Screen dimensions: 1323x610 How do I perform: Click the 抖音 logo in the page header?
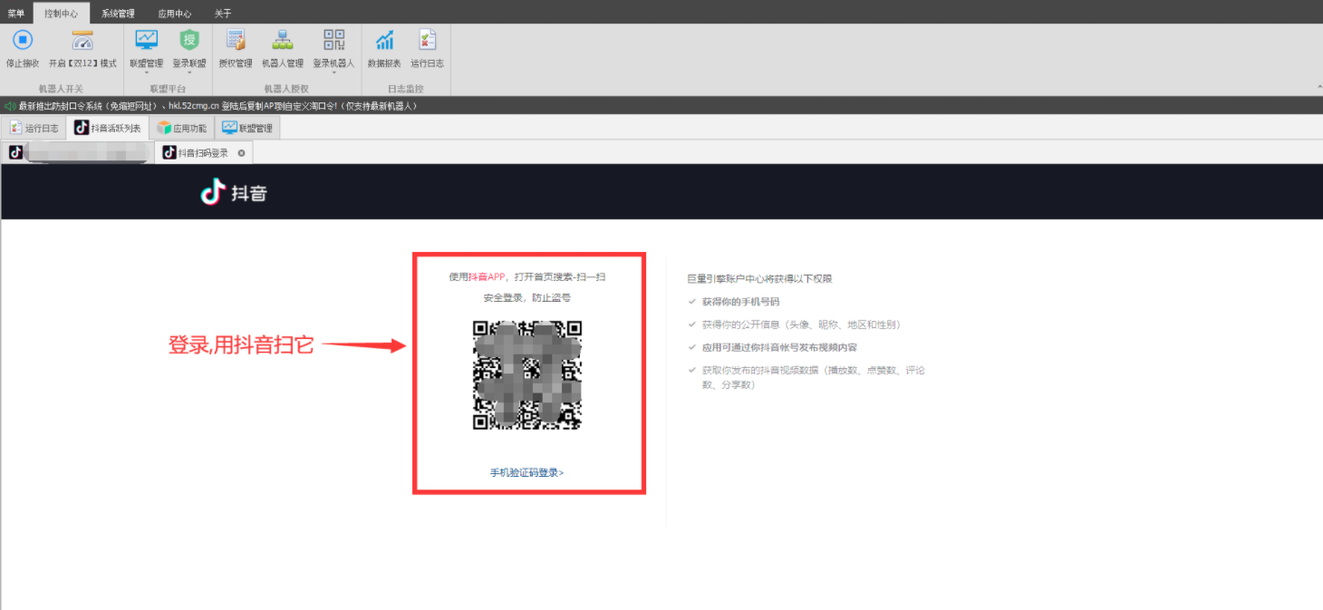[234, 192]
